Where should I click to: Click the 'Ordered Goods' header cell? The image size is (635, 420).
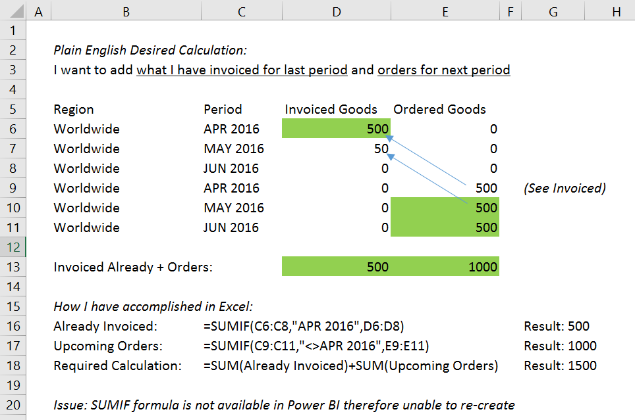[440, 109]
